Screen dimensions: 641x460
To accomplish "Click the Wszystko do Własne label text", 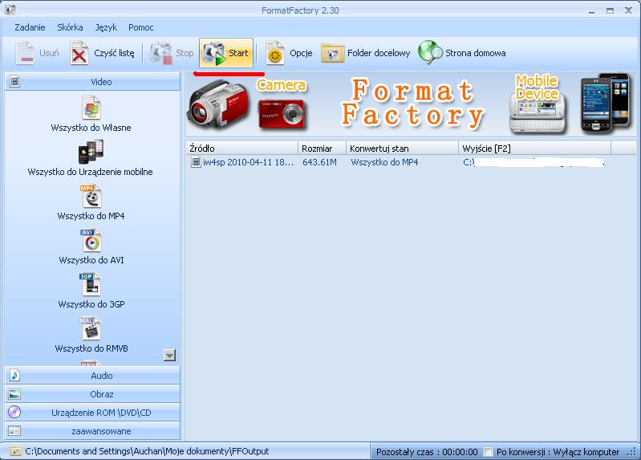I will tap(91, 128).
